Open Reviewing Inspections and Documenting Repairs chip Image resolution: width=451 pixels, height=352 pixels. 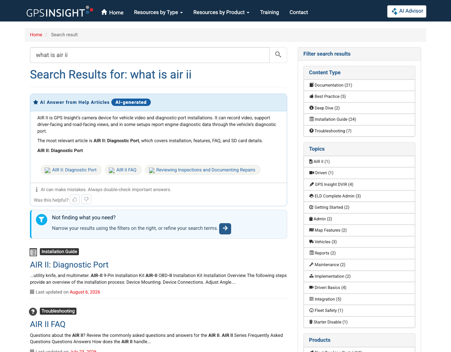pos(203,170)
